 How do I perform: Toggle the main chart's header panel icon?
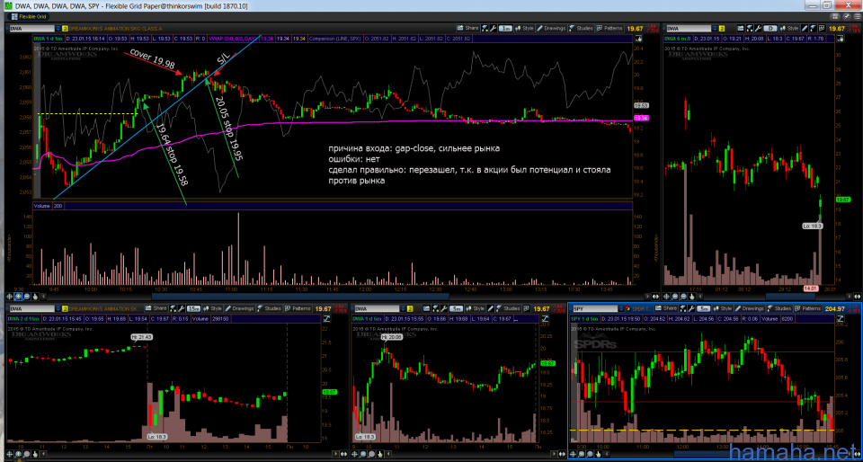[x=638, y=39]
